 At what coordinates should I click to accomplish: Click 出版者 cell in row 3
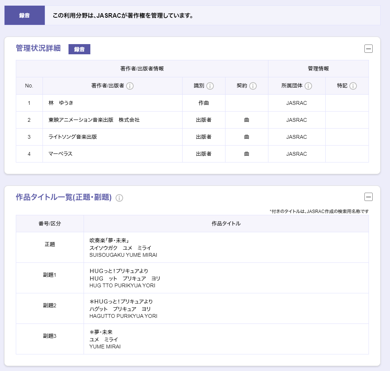(204, 137)
